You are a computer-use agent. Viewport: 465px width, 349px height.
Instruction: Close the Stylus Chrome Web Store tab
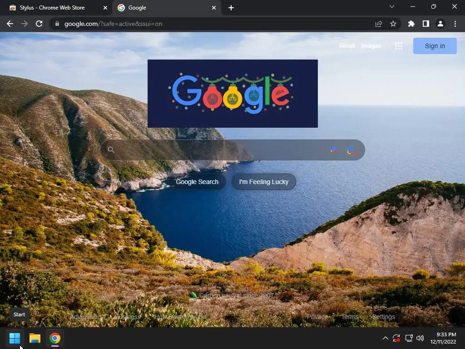[105, 8]
